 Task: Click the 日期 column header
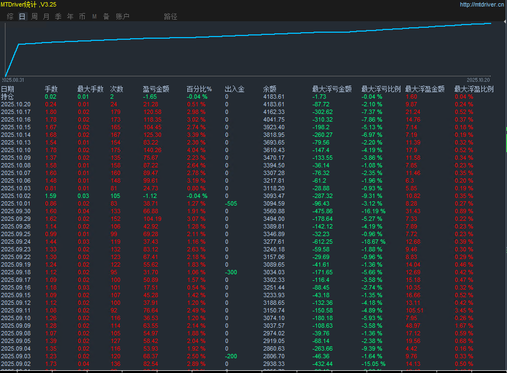(x=8, y=89)
